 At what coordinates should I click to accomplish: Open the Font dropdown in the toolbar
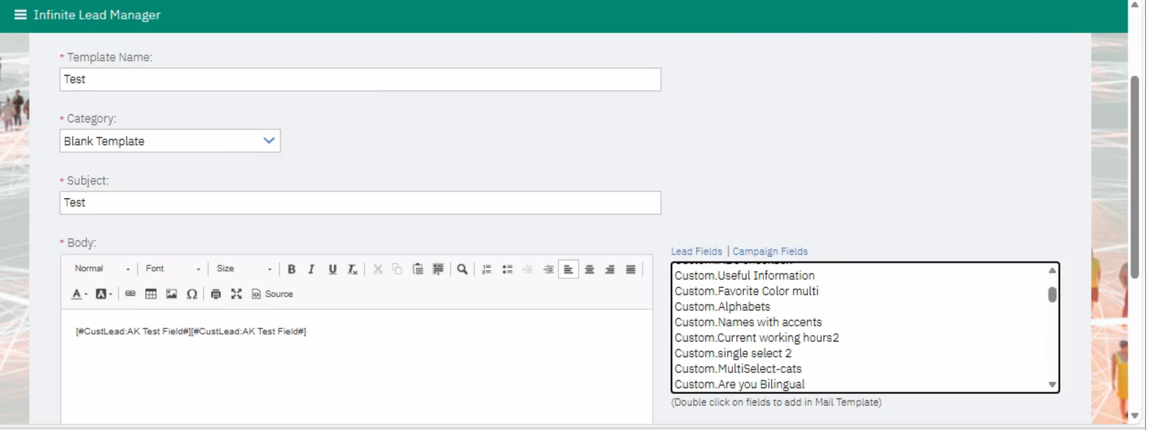(x=173, y=269)
